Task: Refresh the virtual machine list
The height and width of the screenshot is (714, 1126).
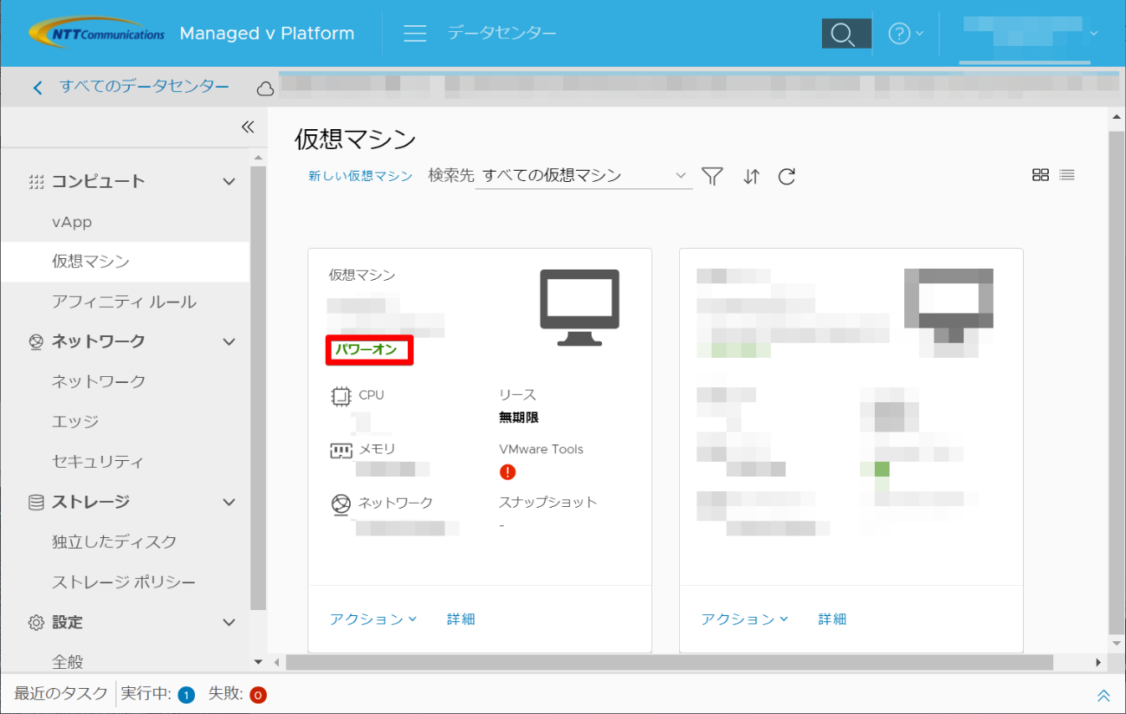Action: pyautogui.click(x=786, y=177)
